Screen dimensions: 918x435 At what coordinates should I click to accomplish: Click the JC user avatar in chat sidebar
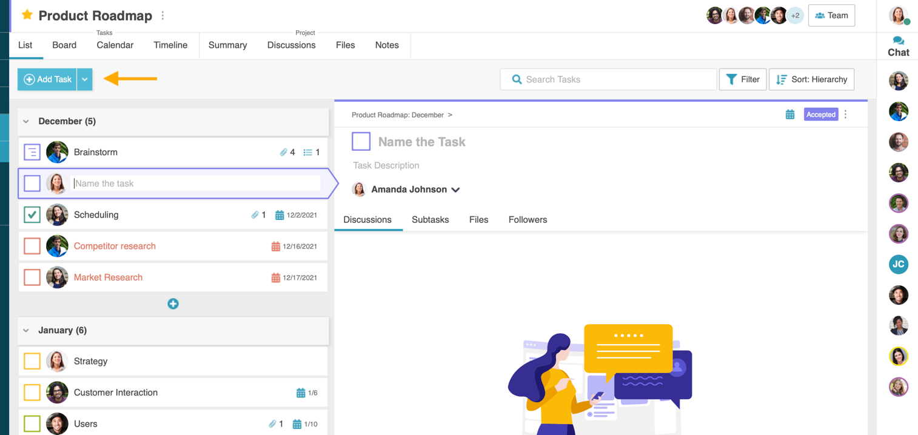[x=898, y=264]
